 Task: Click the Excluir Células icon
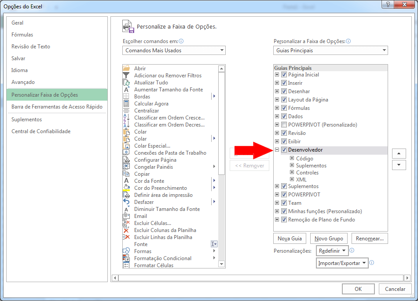click(x=126, y=223)
